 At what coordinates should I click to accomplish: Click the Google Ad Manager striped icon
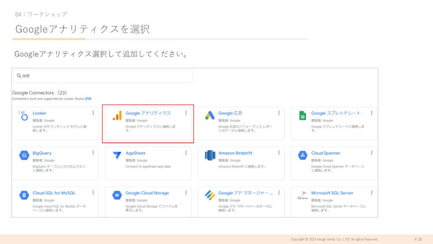[210, 195]
